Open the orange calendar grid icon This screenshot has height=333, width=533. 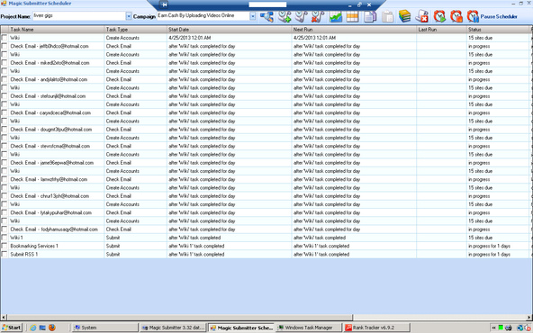pos(352,16)
